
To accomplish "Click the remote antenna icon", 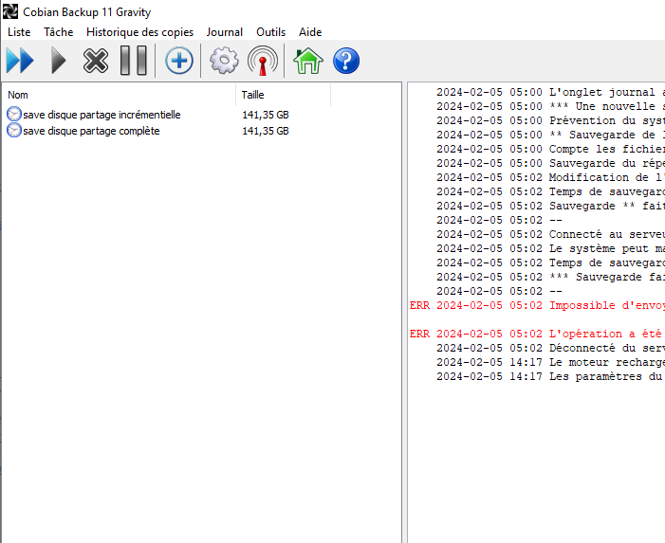I will 263,61.
